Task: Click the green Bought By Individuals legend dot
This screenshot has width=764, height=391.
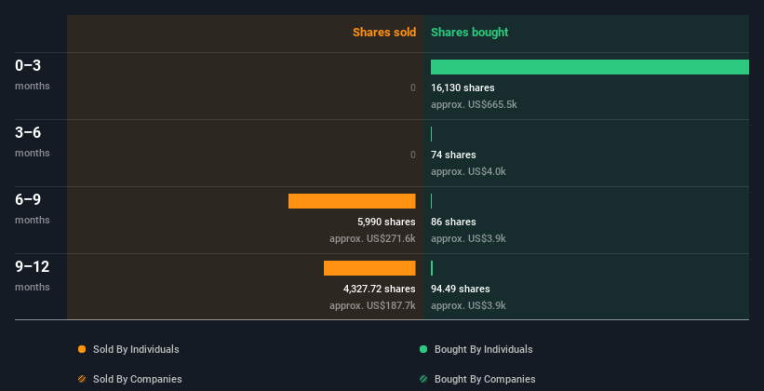Action: tap(423, 349)
